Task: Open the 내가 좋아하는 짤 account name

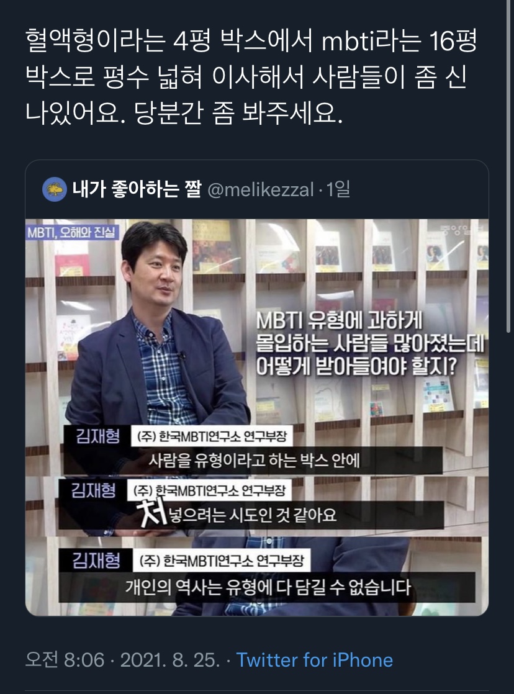Action: (137, 189)
